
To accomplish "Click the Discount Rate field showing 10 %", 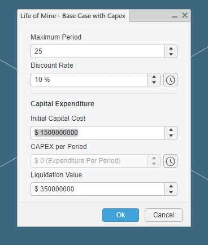I will point(89,80).
